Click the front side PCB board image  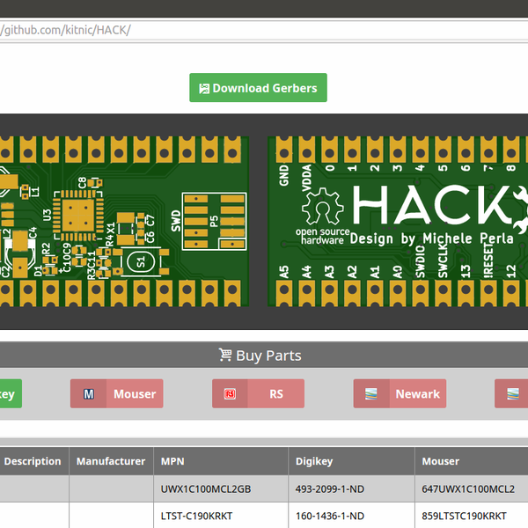125,221
